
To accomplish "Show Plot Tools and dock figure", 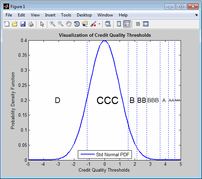I will click(x=146, y=24).
